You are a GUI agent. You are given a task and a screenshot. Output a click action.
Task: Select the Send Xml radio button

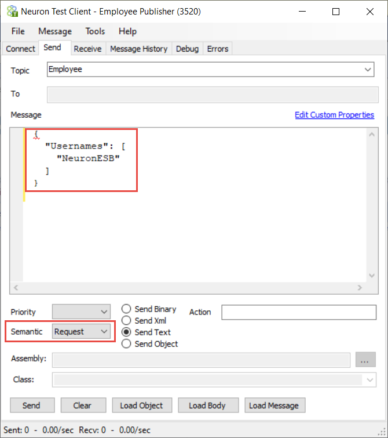click(x=126, y=320)
